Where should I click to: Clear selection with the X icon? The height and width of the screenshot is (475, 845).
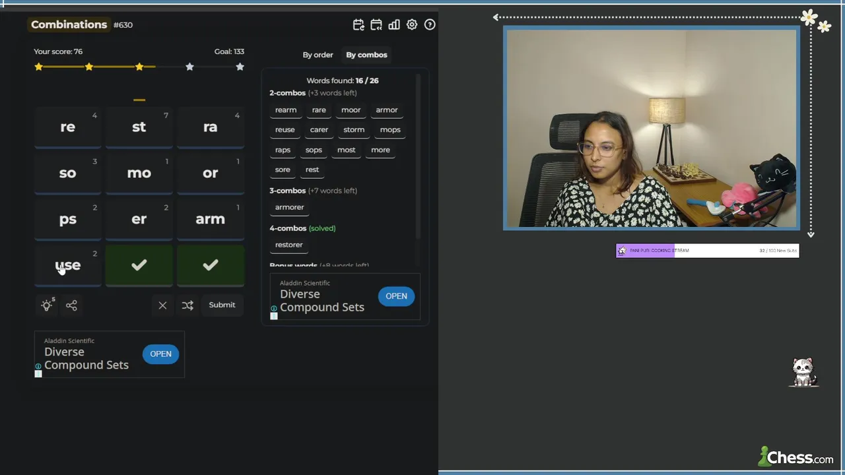162,305
